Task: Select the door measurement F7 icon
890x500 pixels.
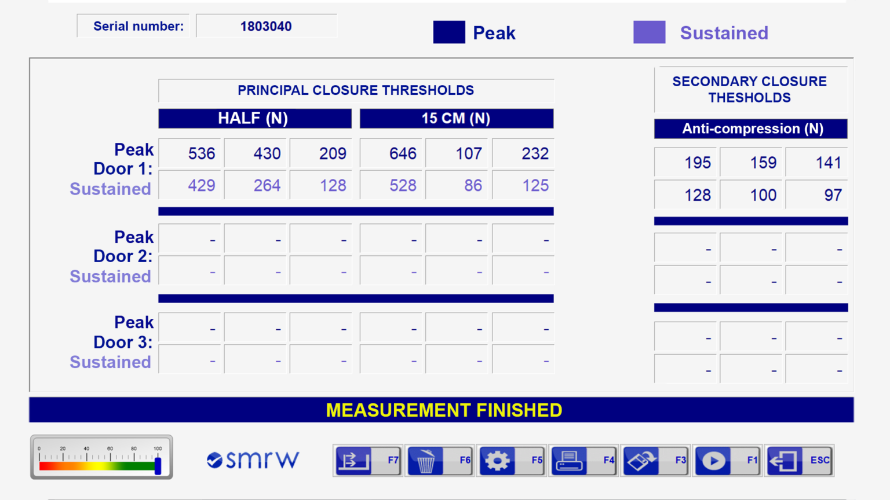Action: pyautogui.click(x=368, y=460)
